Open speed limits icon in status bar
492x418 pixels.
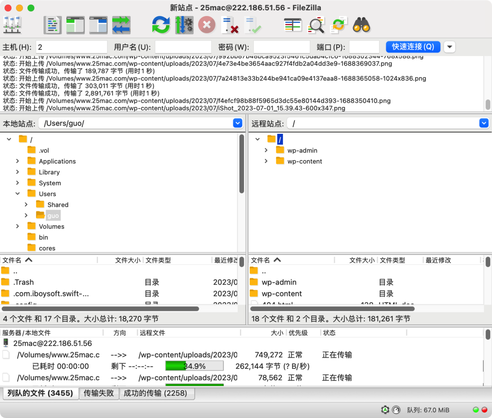pyautogui.click(x=396, y=410)
